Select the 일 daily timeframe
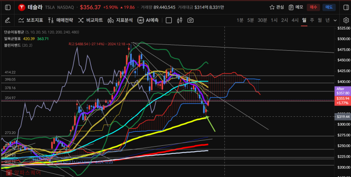 [x=304, y=20]
